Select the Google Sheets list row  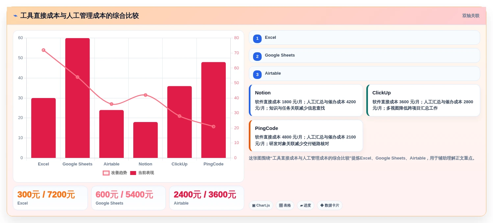click(x=364, y=56)
